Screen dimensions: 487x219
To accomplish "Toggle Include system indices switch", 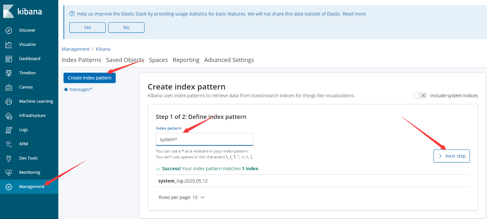I will coord(420,96).
